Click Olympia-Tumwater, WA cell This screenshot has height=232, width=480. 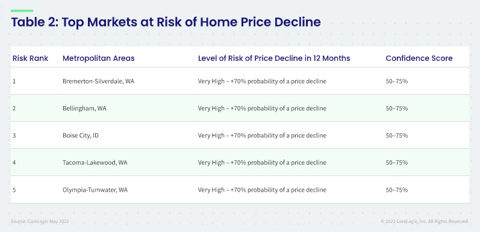[95, 190]
